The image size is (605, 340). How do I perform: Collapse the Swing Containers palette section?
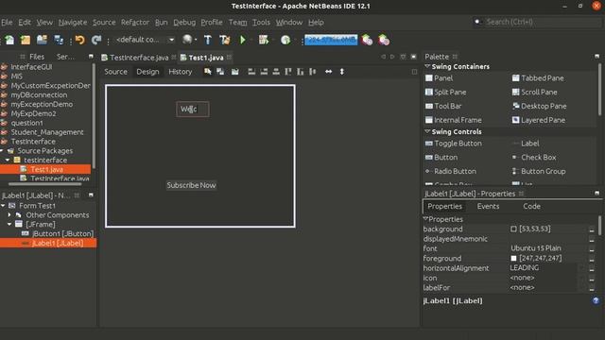click(427, 66)
